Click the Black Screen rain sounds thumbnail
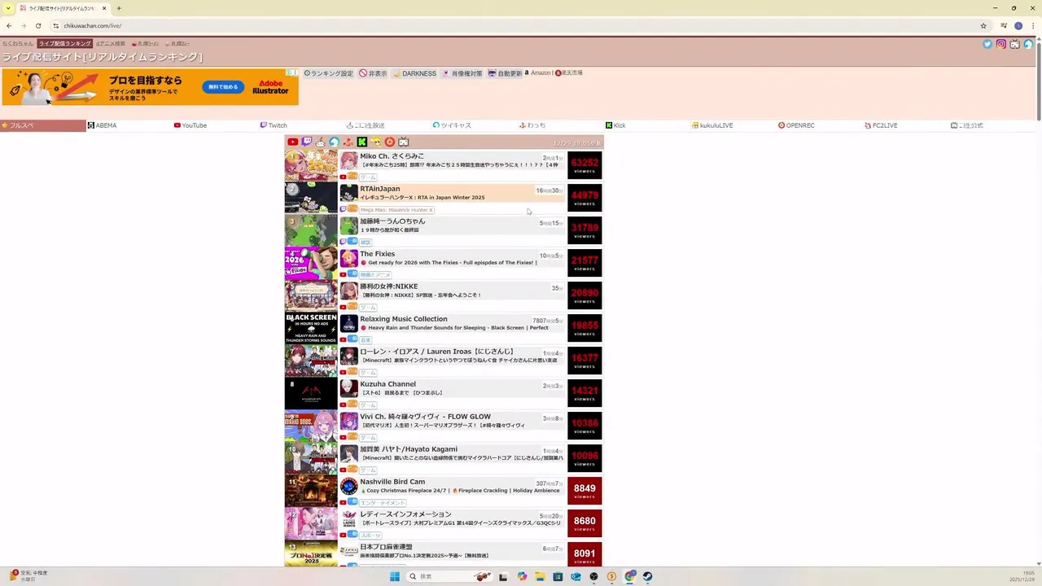The width and height of the screenshot is (1042, 586). point(311,328)
